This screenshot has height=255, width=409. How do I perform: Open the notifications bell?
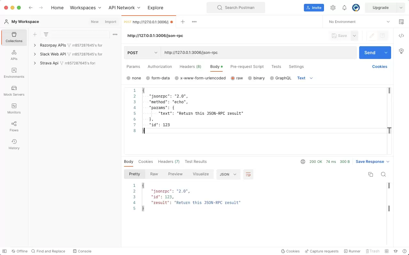pyautogui.click(x=344, y=8)
